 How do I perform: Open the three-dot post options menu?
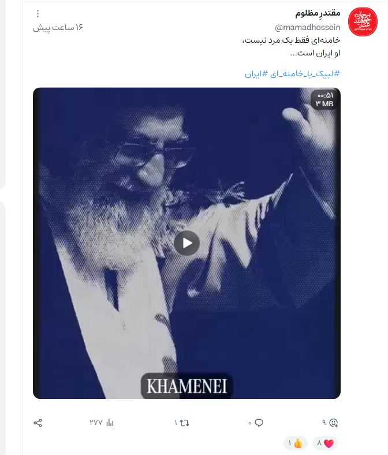point(38,14)
